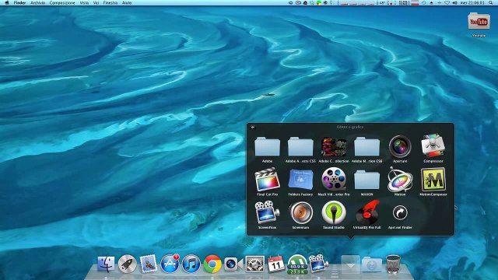The width and height of the screenshot is (498, 280).
Task: Launch Compressor from the stack
Action: [x=433, y=146]
